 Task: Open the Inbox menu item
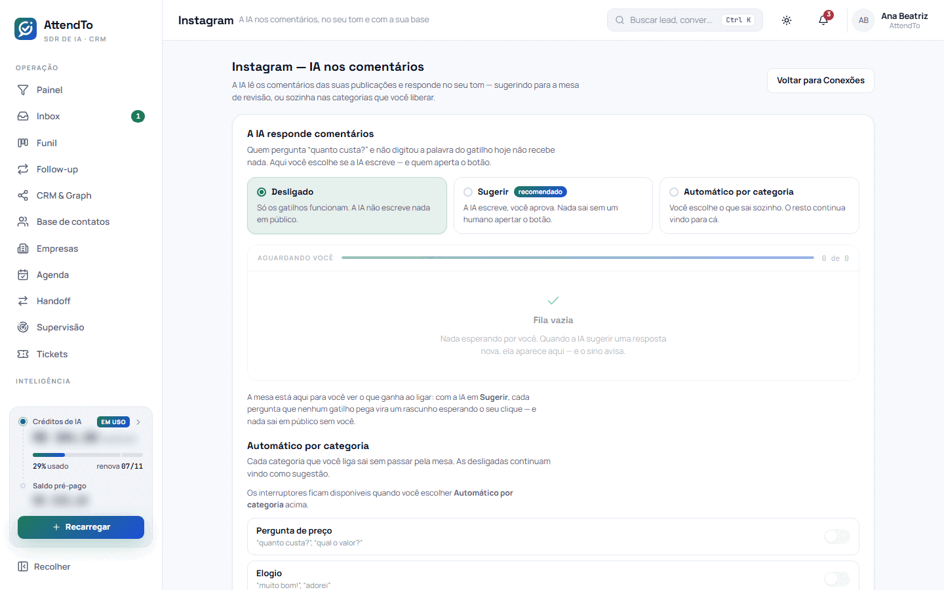point(81,116)
